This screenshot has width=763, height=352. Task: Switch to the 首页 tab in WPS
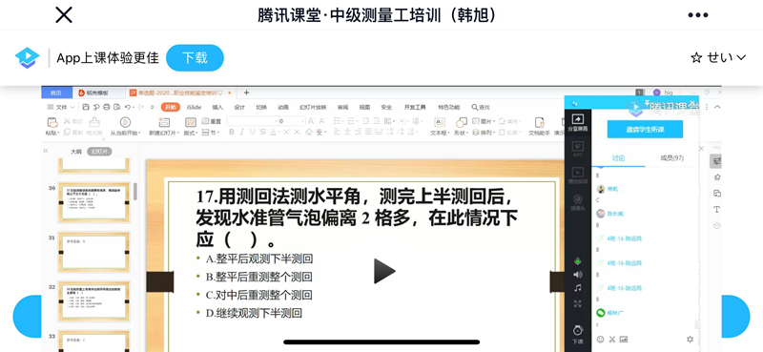[x=56, y=93]
